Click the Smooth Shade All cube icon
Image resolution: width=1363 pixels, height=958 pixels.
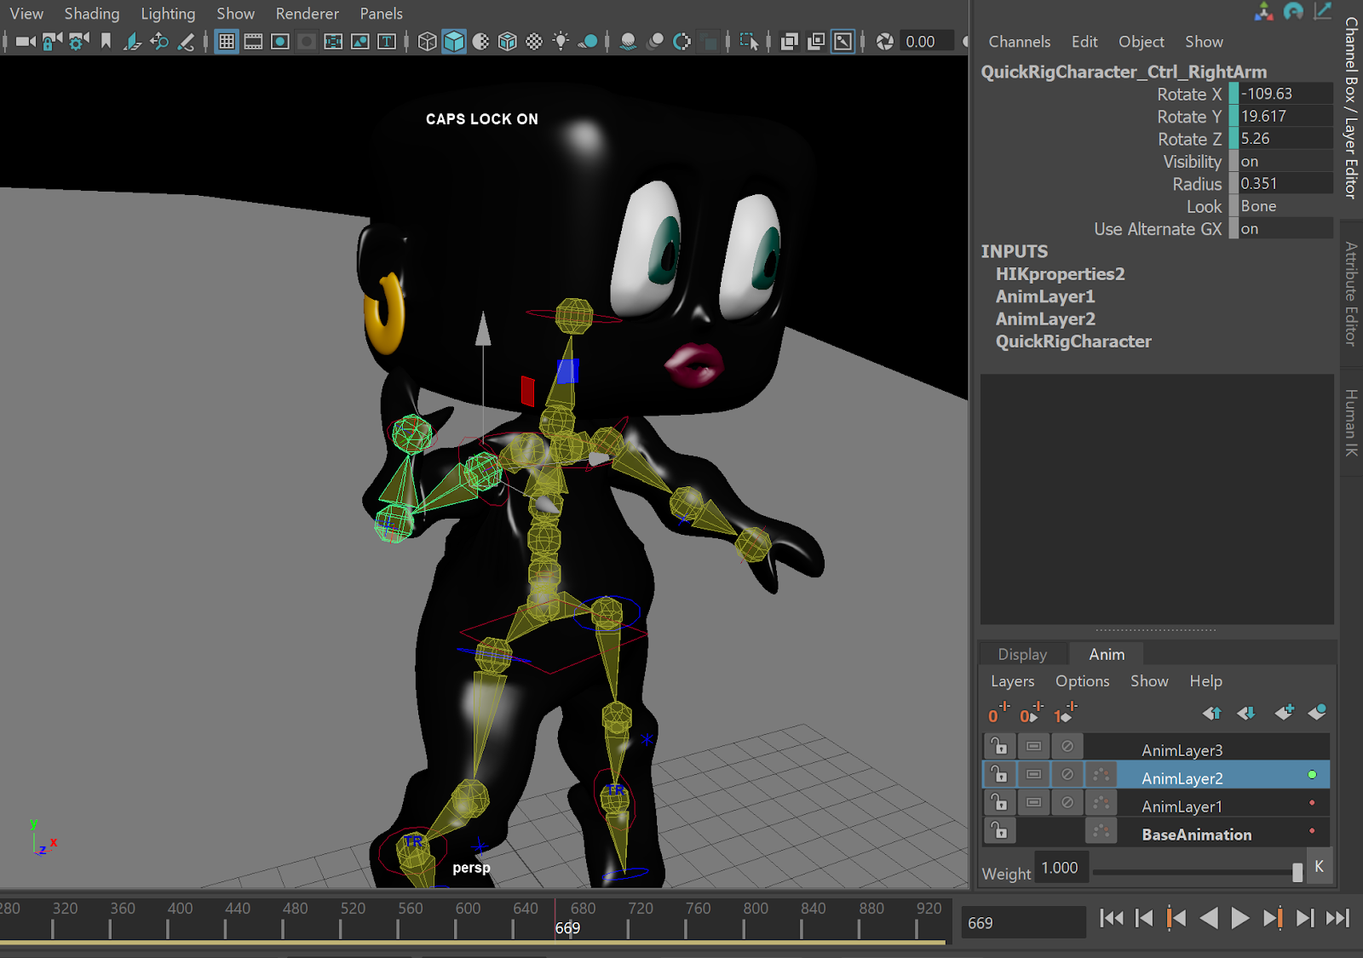(x=454, y=41)
